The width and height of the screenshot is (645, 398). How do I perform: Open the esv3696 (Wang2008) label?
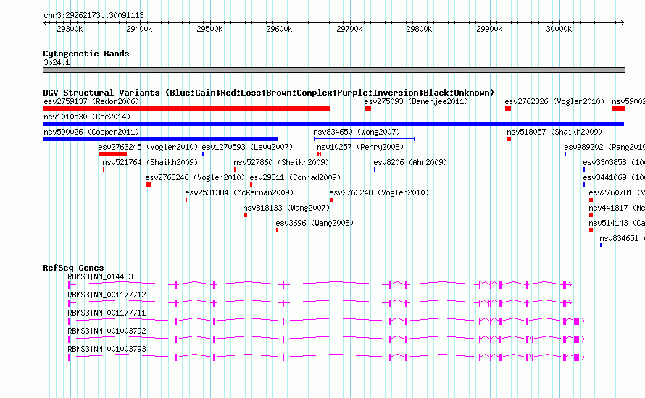pyautogui.click(x=315, y=223)
